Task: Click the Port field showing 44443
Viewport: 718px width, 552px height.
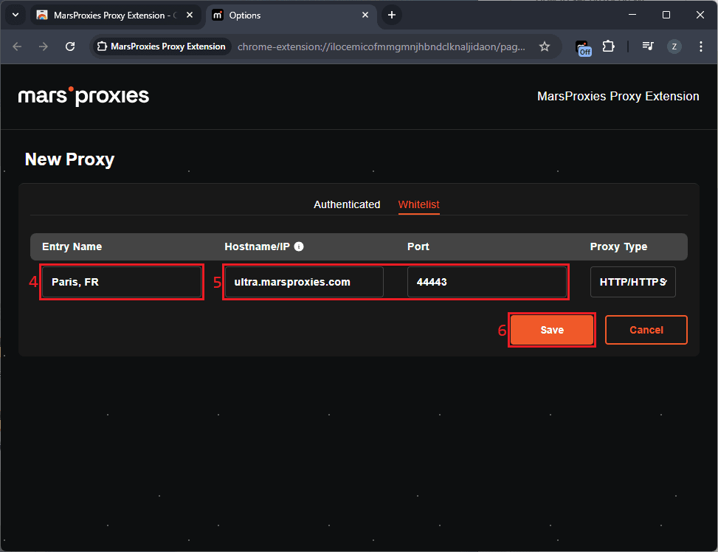Action: pyautogui.click(x=486, y=282)
